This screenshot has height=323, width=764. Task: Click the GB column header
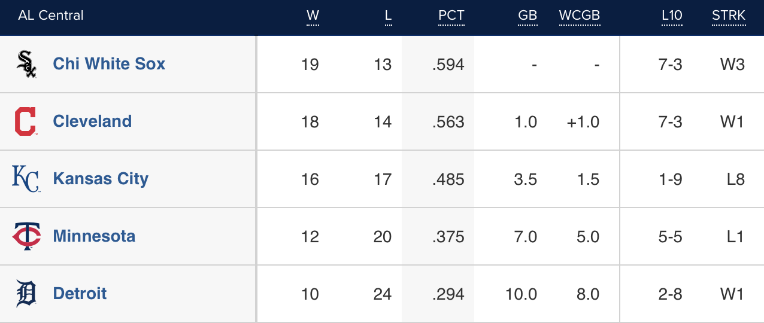click(x=527, y=16)
